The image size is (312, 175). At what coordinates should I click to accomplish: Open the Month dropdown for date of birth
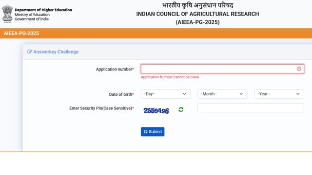[222, 94]
